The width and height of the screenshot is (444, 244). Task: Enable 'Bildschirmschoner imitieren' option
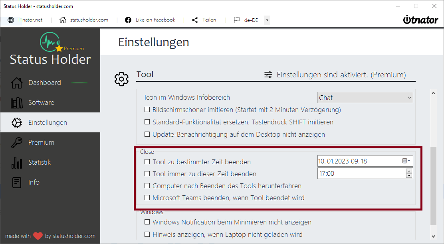pyautogui.click(x=147, y=110)
